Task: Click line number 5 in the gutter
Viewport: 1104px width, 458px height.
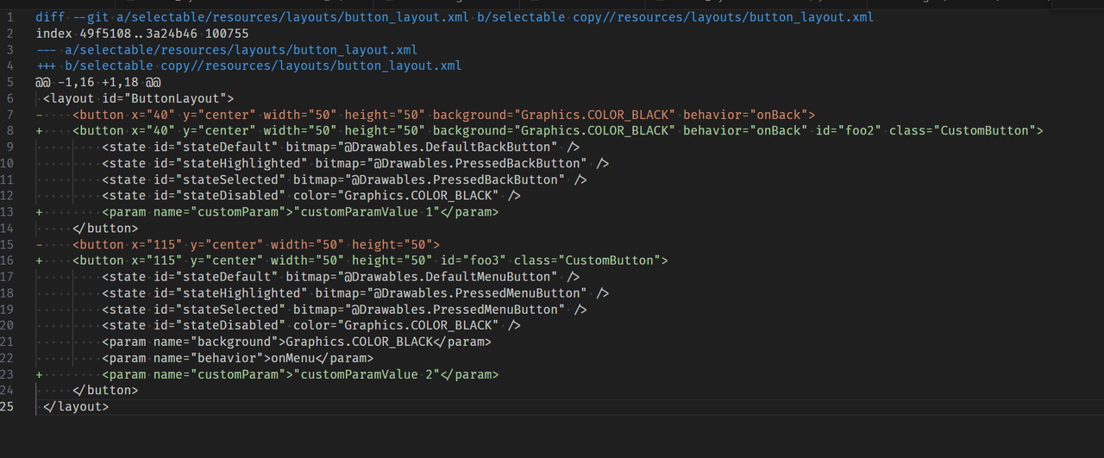Action: pyautogui.click(x=9, y=82)
